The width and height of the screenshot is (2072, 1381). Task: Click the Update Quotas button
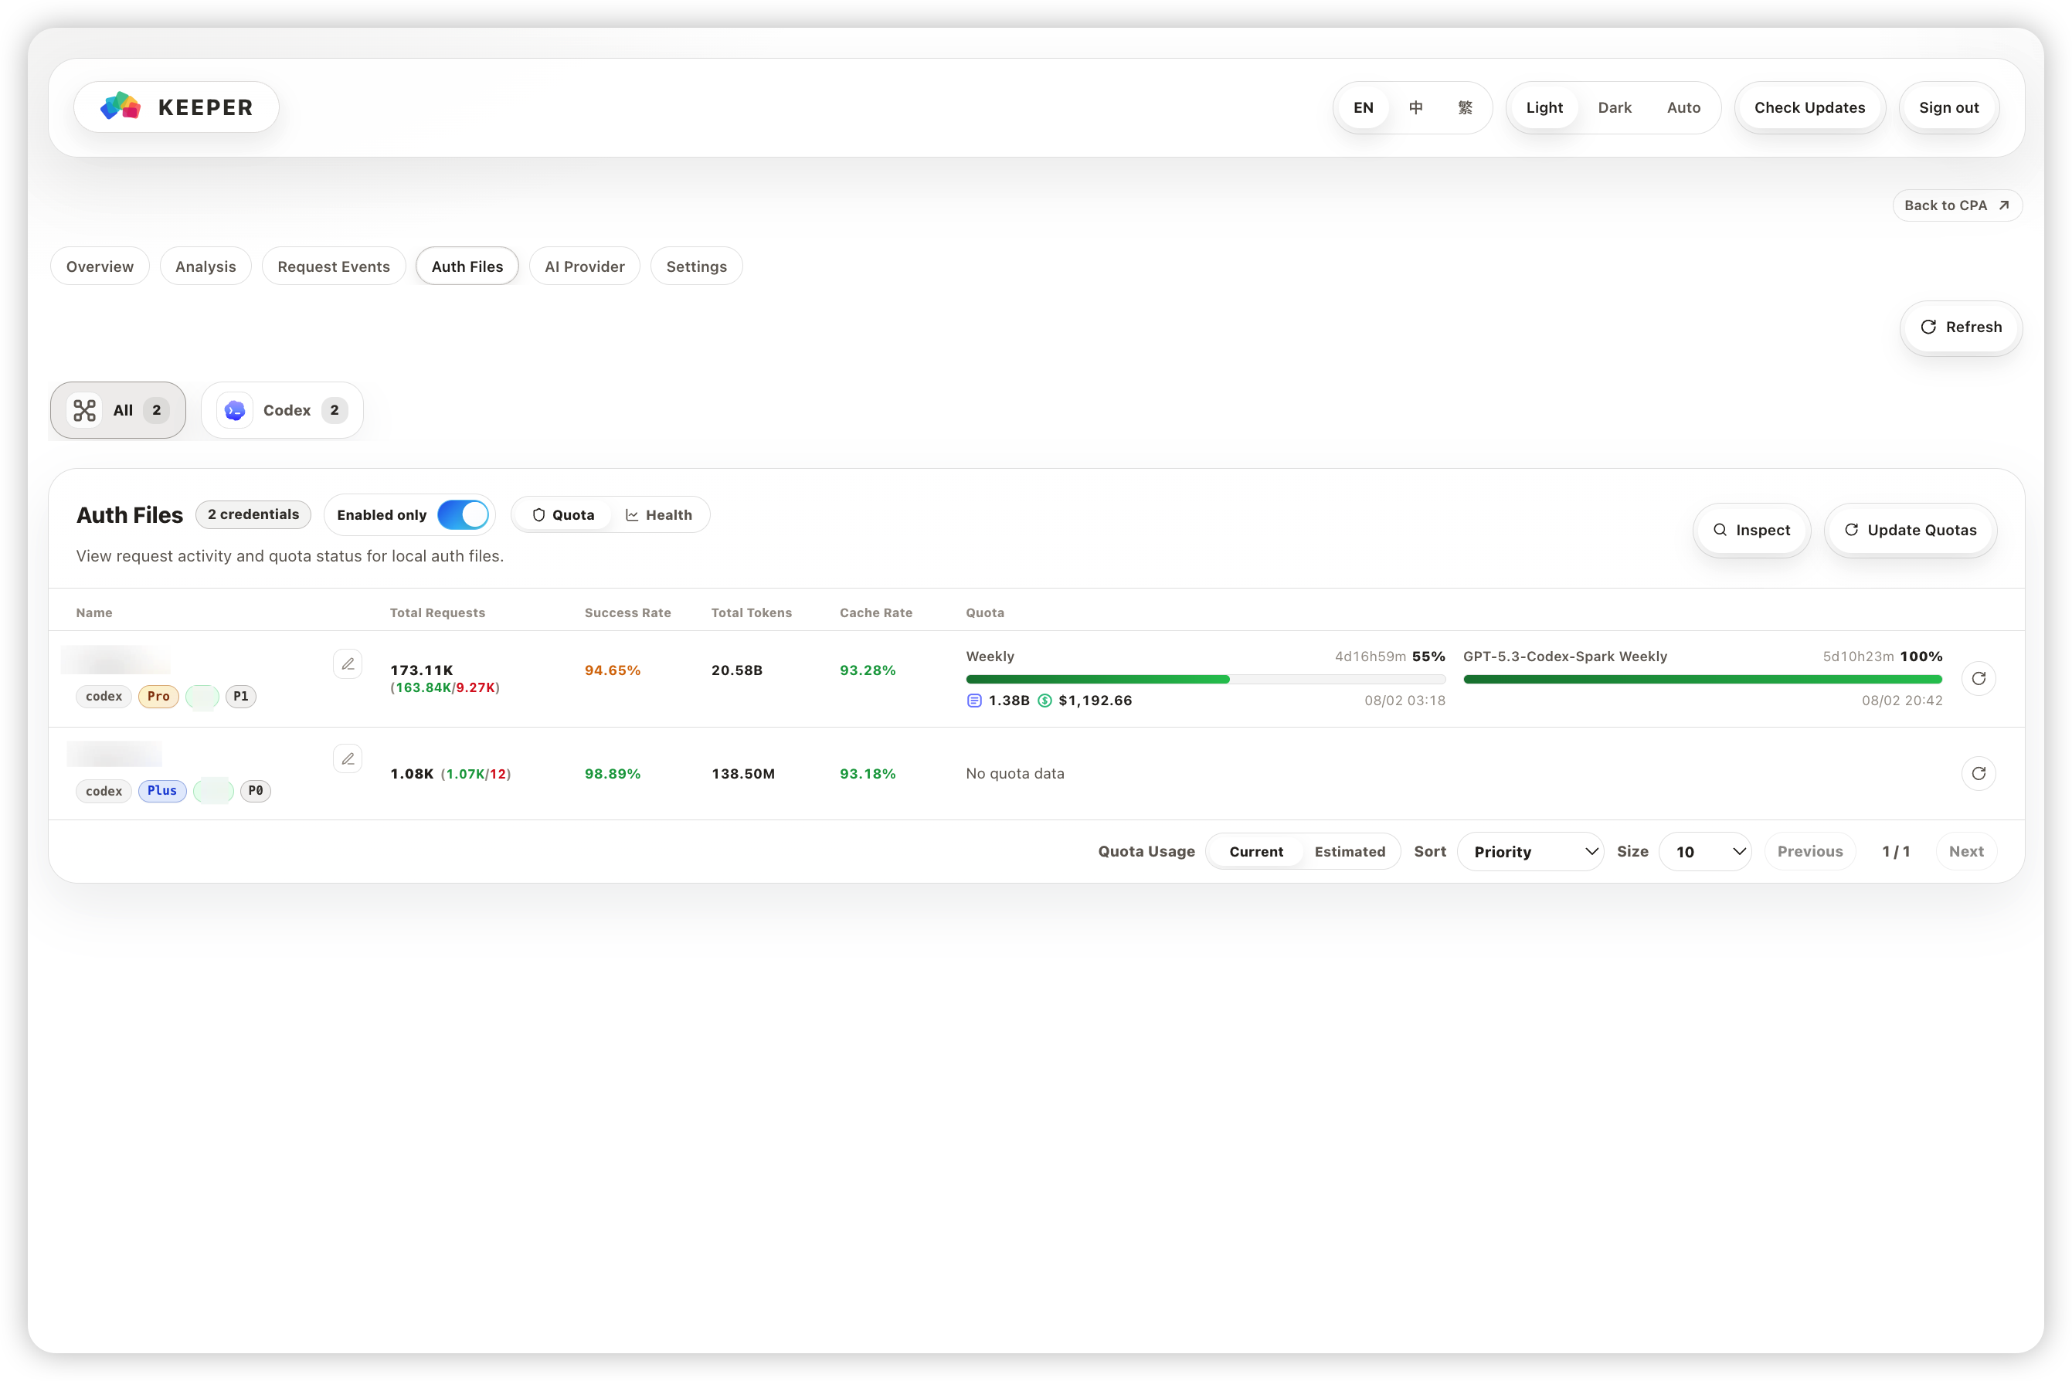[1910, 529]
